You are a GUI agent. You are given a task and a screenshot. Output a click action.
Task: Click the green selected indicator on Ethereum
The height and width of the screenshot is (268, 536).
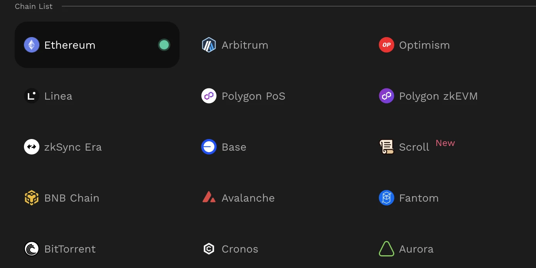tap(164, 45)
